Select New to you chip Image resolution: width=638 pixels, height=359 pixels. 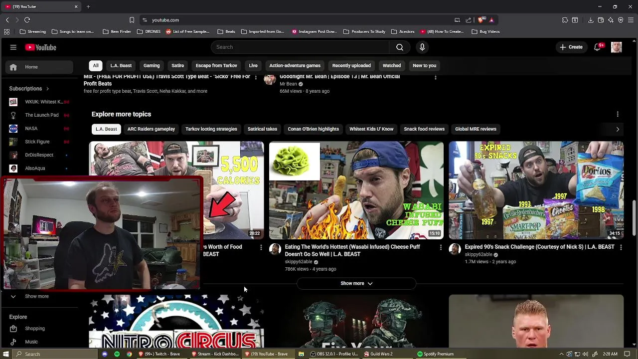tap(424, 65)
